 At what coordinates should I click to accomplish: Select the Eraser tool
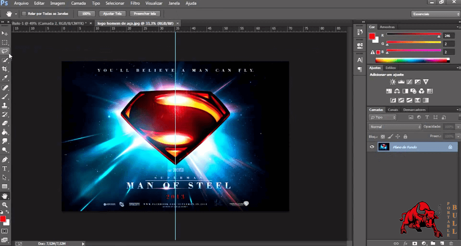pyautogui.click(x=5, y=123)
